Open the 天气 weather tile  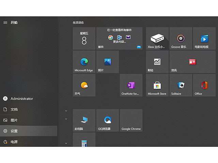point(84,85)
